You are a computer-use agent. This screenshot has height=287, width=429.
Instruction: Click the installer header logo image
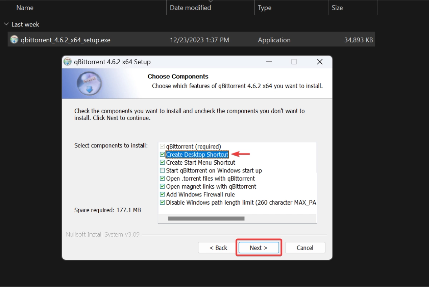click(89, 83)
